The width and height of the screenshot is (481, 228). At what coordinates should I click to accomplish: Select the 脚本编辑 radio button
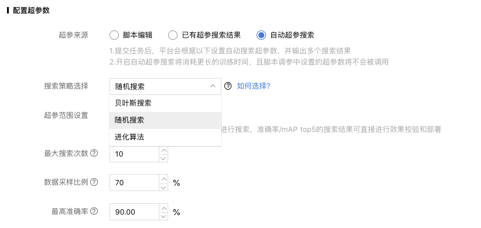[x=114, y=35]
